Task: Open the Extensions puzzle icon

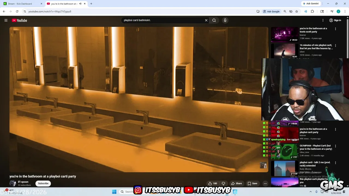Action: point(312,11)
